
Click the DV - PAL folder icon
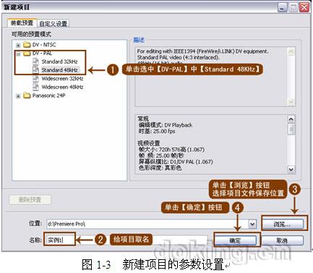(27, 53)
